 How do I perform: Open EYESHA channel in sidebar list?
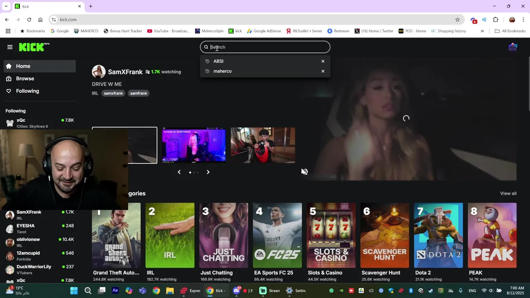(40, 228)
